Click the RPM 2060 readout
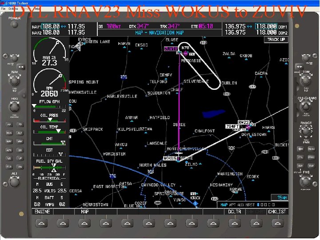320x240 pixels. click(x=49, y=93)
